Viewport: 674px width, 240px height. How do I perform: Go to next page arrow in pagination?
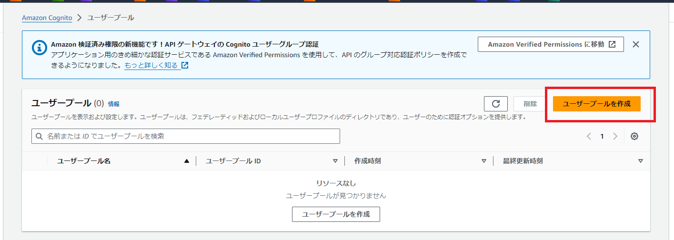pos(615,136)
